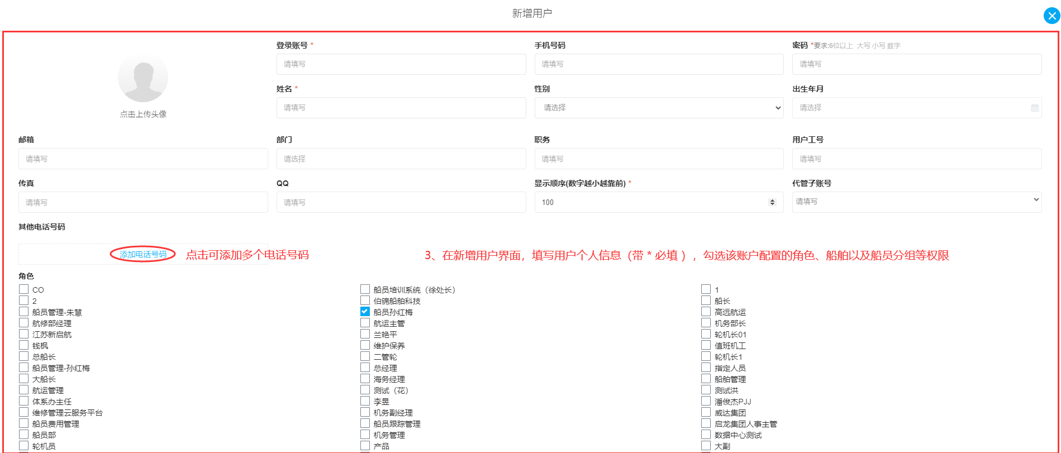Close the 新增用户 dialog with the blue X
This screenshot has width=1061, height=453.
(1052, 16)
